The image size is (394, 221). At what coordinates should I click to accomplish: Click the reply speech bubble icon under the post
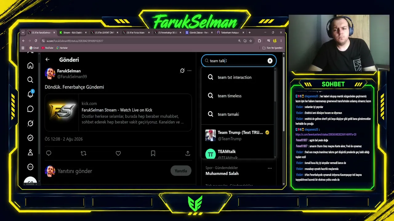click(49, 153)
